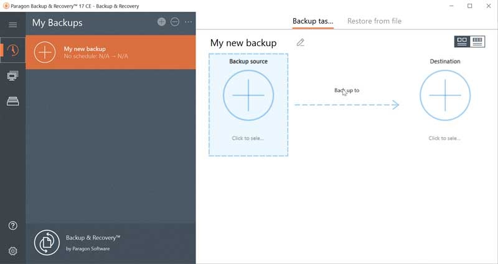The image size is (498, 264).
Task: Open the hamburger navigation menu
Action: [x=12, y=25]
